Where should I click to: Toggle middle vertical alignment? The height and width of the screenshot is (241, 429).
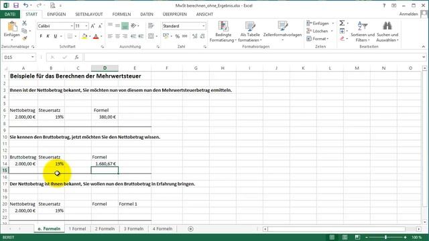(118, 25)
